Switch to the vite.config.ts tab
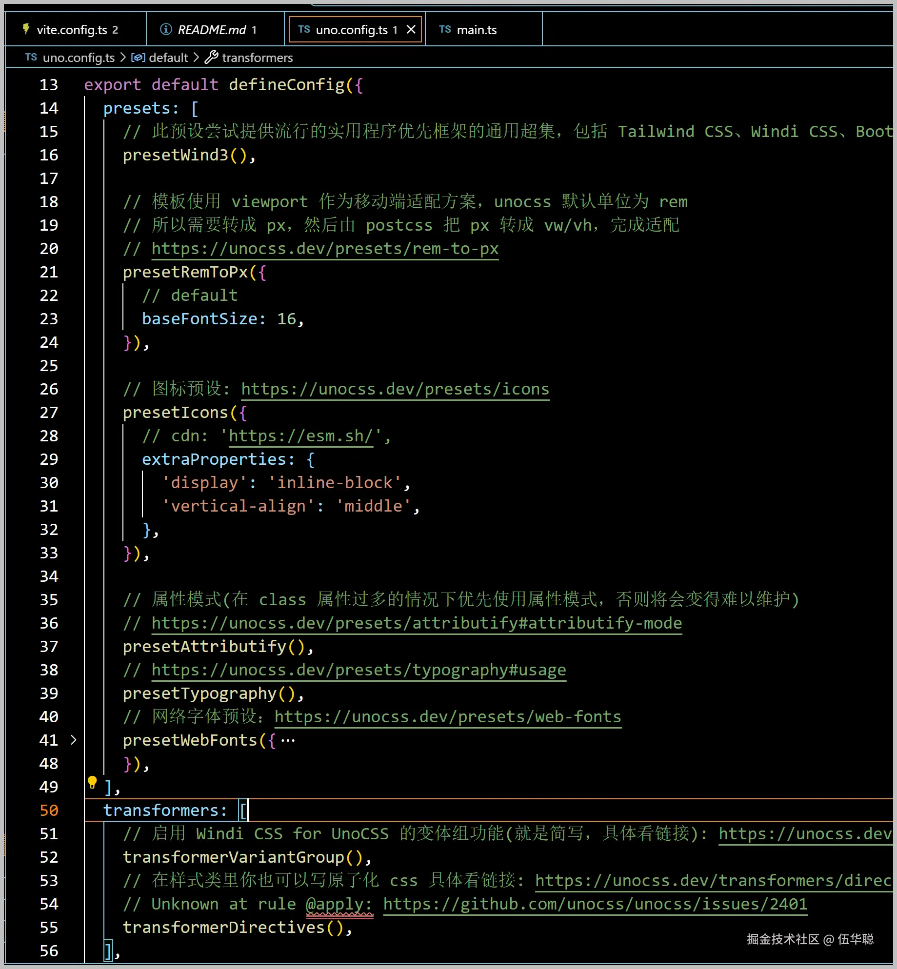The image size is (897, 969). point(76,30)
